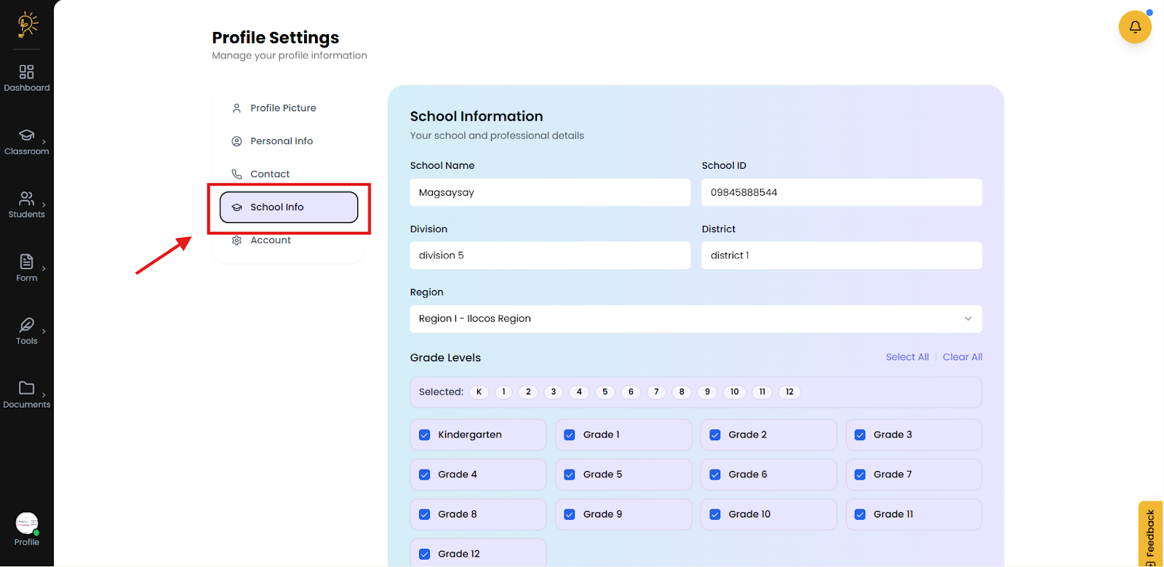This screenshot has width=1164, height=567.
Task: Open the Tools sidebar icon
Action: pos(27,325)
